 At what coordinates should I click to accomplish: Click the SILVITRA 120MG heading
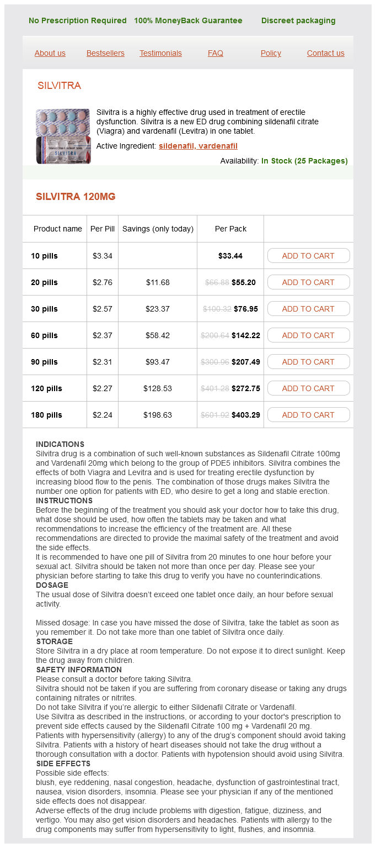pos(76,197)
